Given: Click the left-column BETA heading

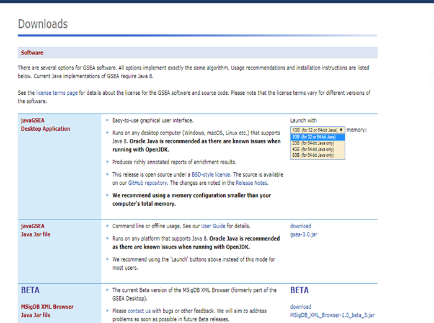Looking at the screenshot, I should click(x=30, y=290).
